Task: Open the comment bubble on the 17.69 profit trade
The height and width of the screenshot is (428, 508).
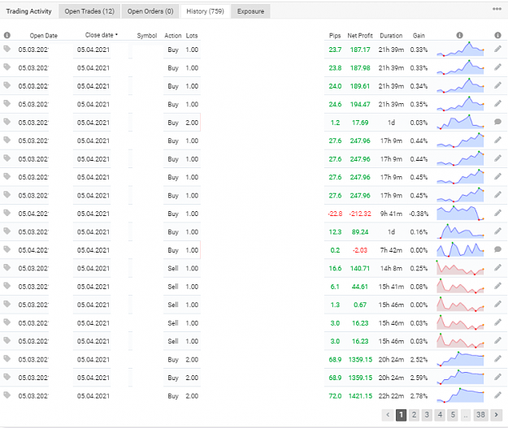Action: (497, 122)
